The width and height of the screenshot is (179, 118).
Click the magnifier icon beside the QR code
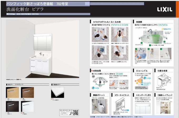tap(71, 113)
